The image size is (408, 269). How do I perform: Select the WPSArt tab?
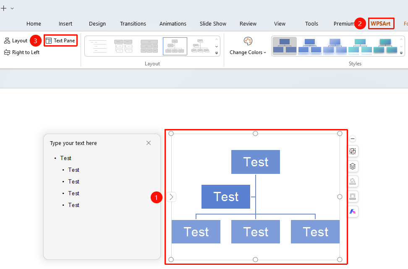pos(381,23)
